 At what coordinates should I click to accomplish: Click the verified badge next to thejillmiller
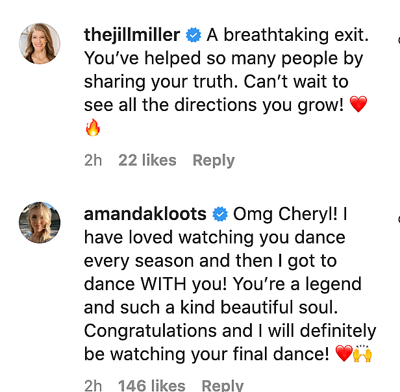(194, 36)
